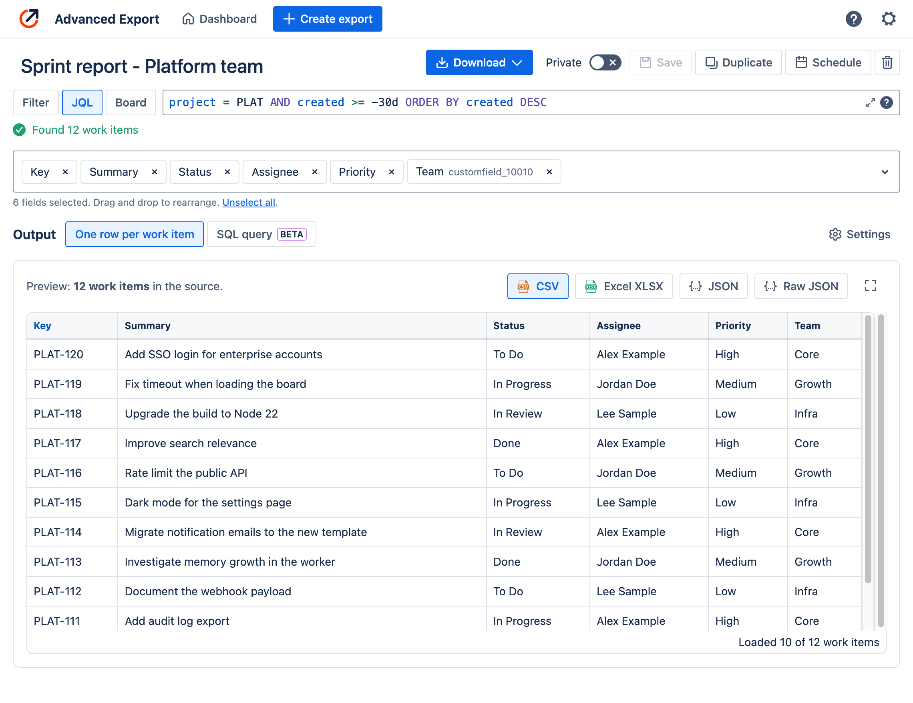Go to the Dashboard
The height and width of the screenshot is (703, 913).
pos(219,19)
